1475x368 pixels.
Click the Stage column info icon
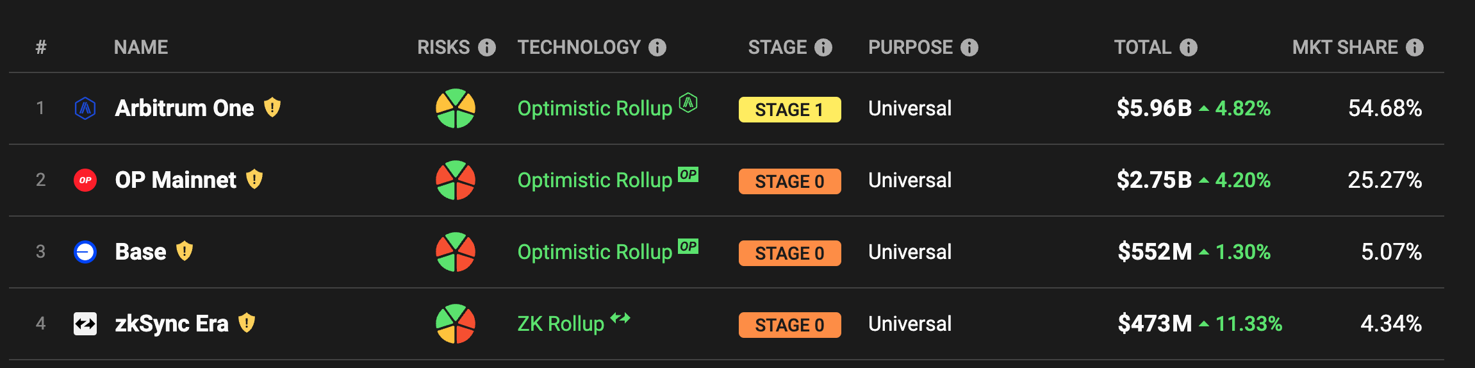point(823,47)
